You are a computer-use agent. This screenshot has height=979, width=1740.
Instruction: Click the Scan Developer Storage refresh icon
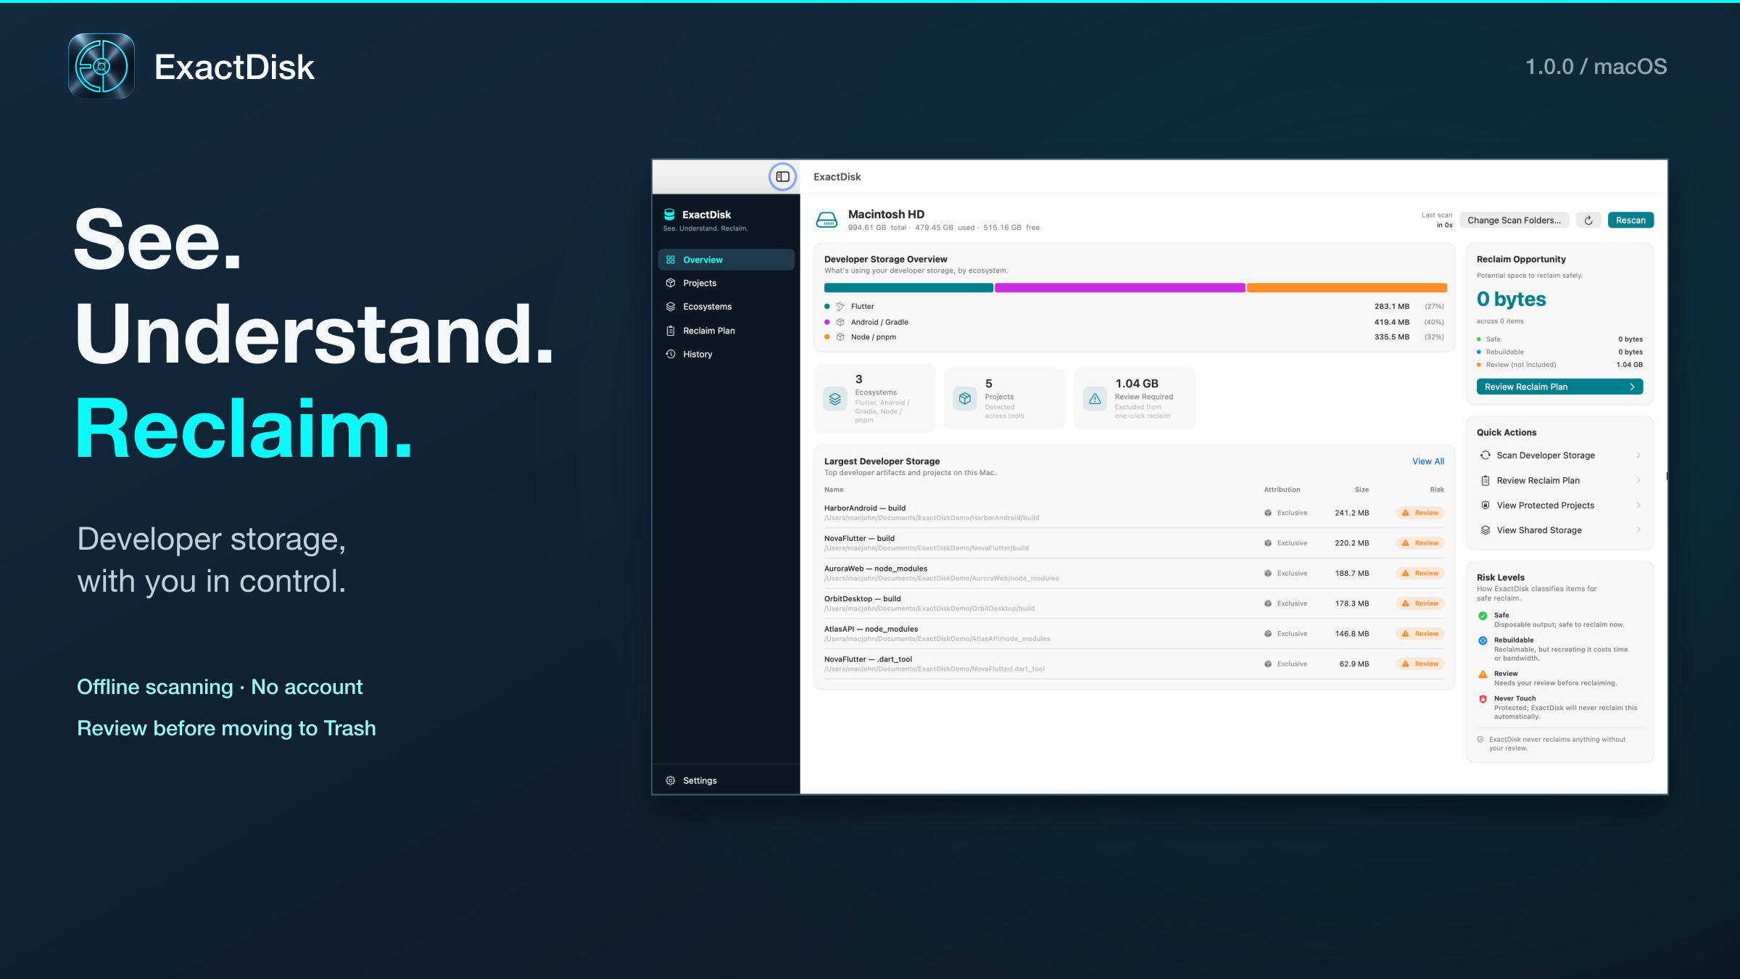coord(1486,455)
